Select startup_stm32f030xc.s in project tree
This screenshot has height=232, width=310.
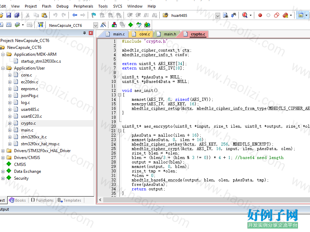point(41,61)
